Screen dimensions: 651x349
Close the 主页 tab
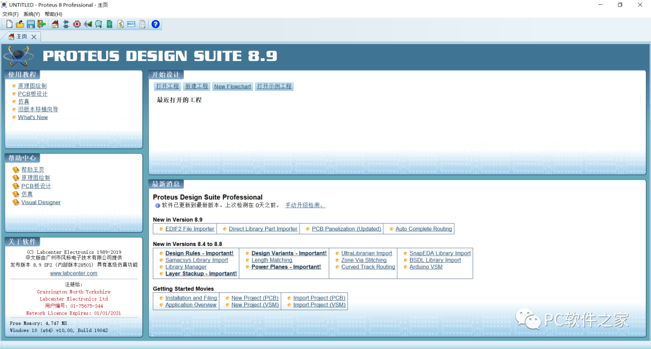(x=34, y=37)
